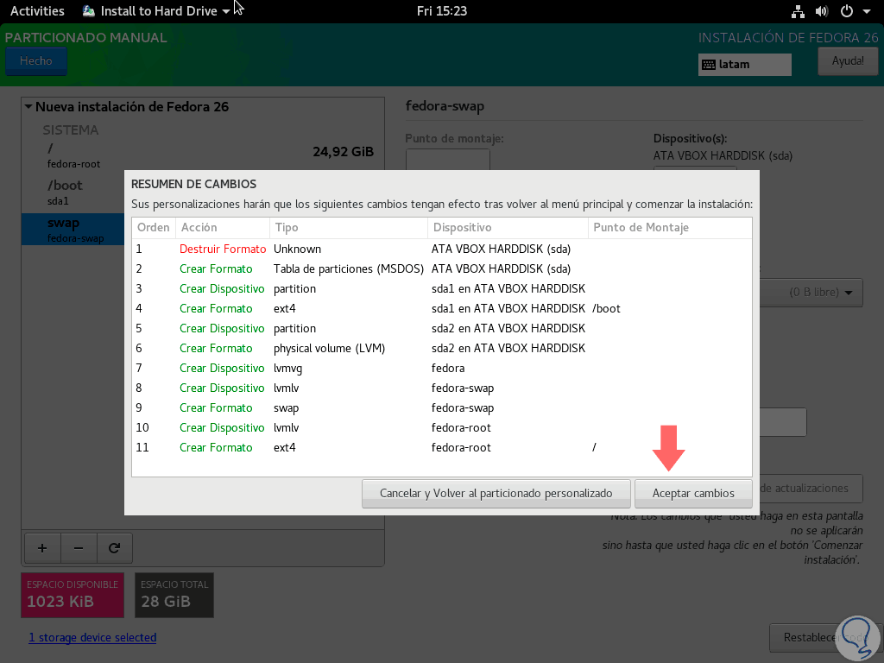Viewport: 884px width, 663px height.
Task: Select row 9 Crear Formato swap
Action: click(x=441, y=407)
